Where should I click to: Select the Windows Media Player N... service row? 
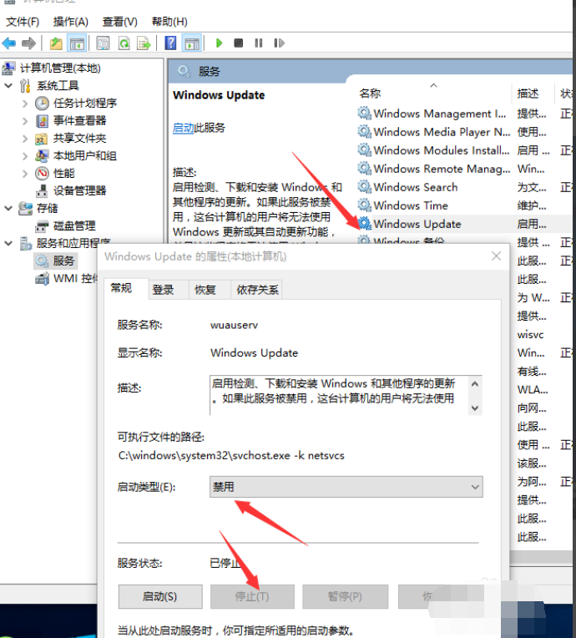coord(442,132)
